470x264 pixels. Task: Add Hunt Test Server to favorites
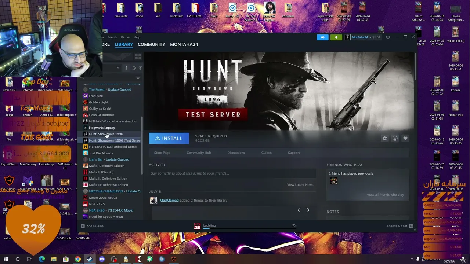(405, 138)
